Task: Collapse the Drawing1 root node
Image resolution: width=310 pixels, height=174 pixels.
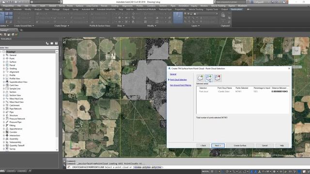Action: pos(1,52)
